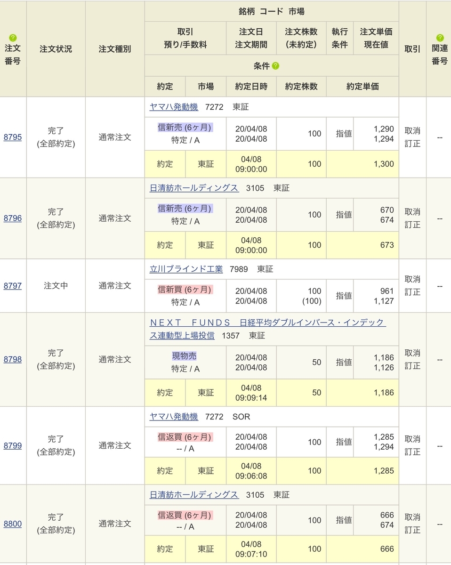Image resolution: width=451 pixels, height=565 pixels.
Task: Open order number 8796
Action: [x=13, y=218]
